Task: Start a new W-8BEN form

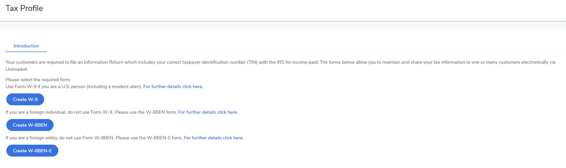Action: tap(30, 125)
